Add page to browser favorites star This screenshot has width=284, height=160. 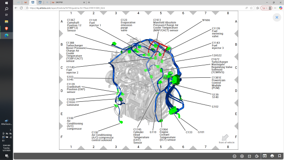[251, 8]
